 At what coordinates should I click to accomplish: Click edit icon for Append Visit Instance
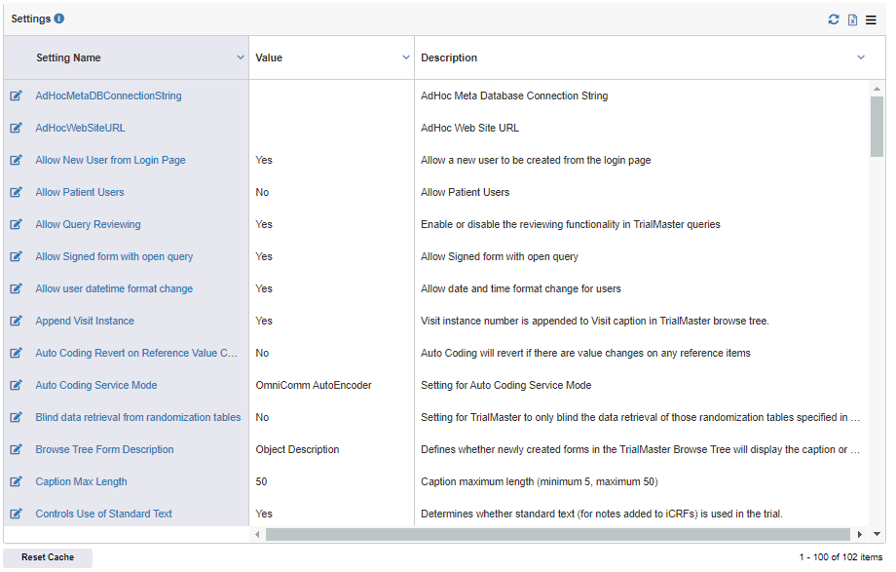(x=16, y=321)
